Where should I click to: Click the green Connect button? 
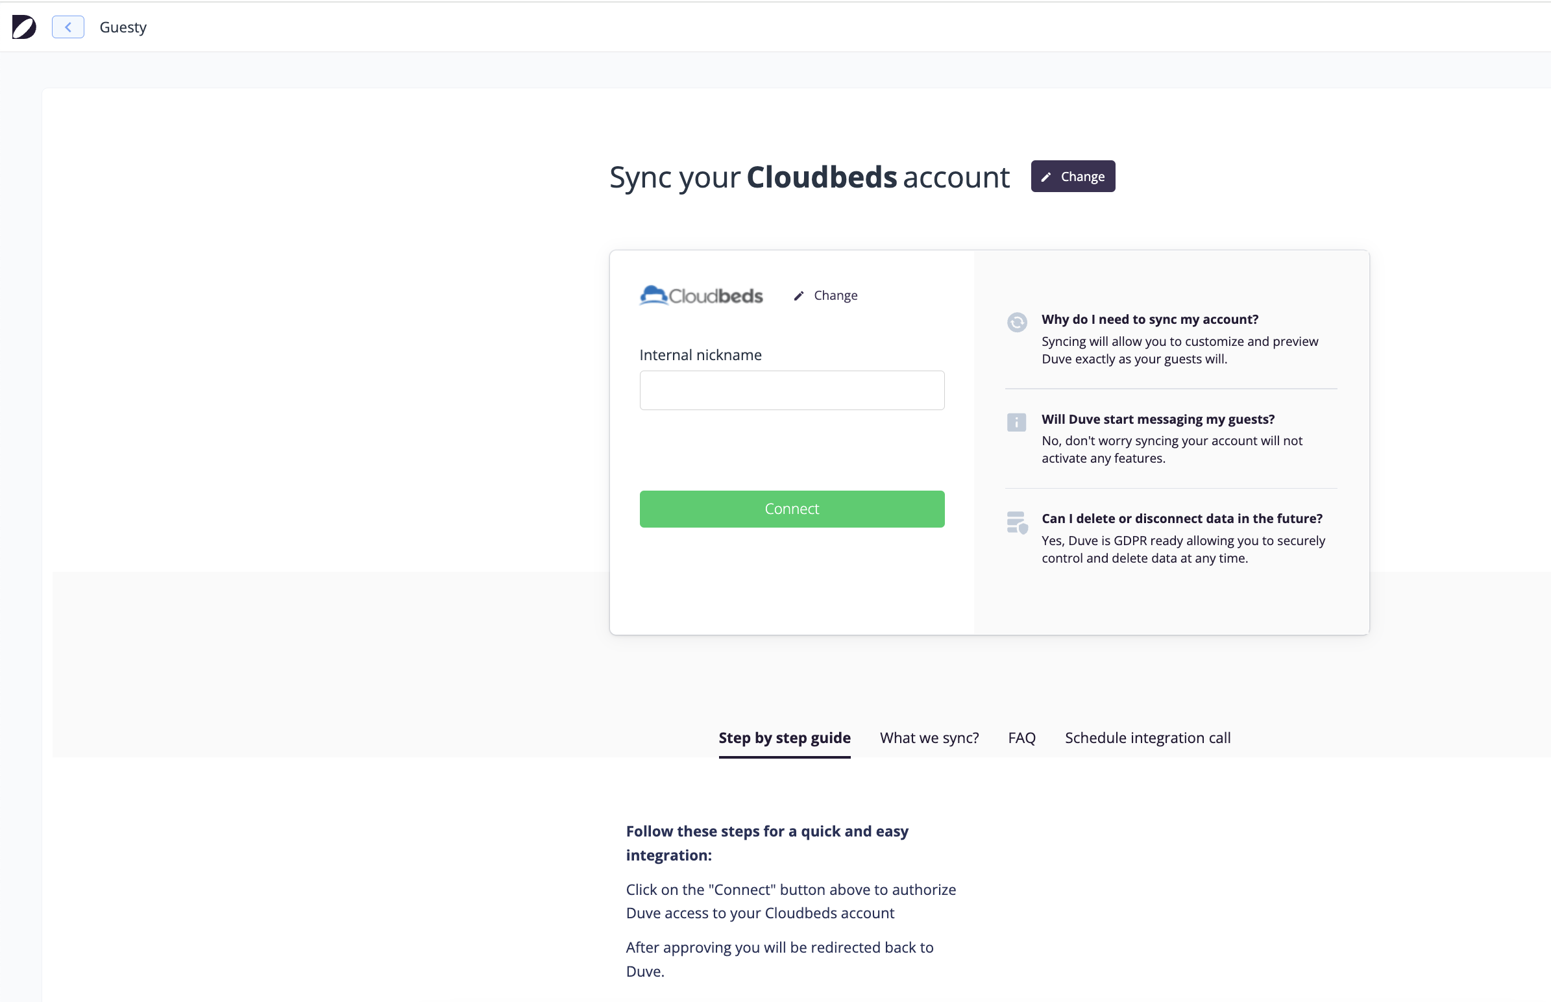click(x=792, y=509)
